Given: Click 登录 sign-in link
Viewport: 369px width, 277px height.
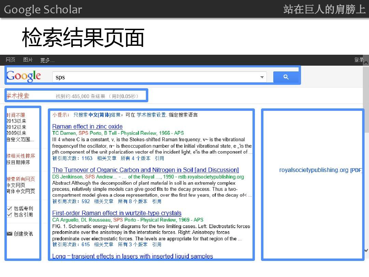Looking at the screenshot, I should click(358, 60).
